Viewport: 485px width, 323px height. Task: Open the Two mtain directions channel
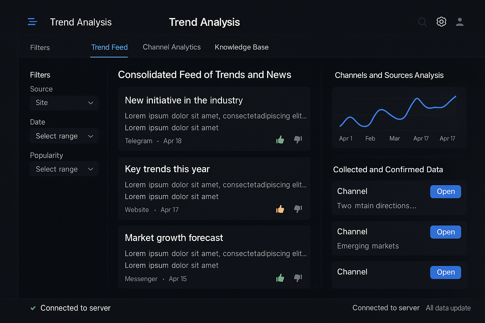point(445,191)
